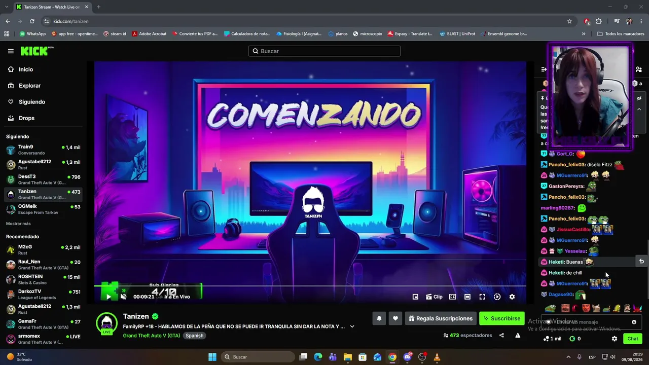Open browser extensions puzzle icon
The width and height of the screenshot is (649, 365).
599,21
